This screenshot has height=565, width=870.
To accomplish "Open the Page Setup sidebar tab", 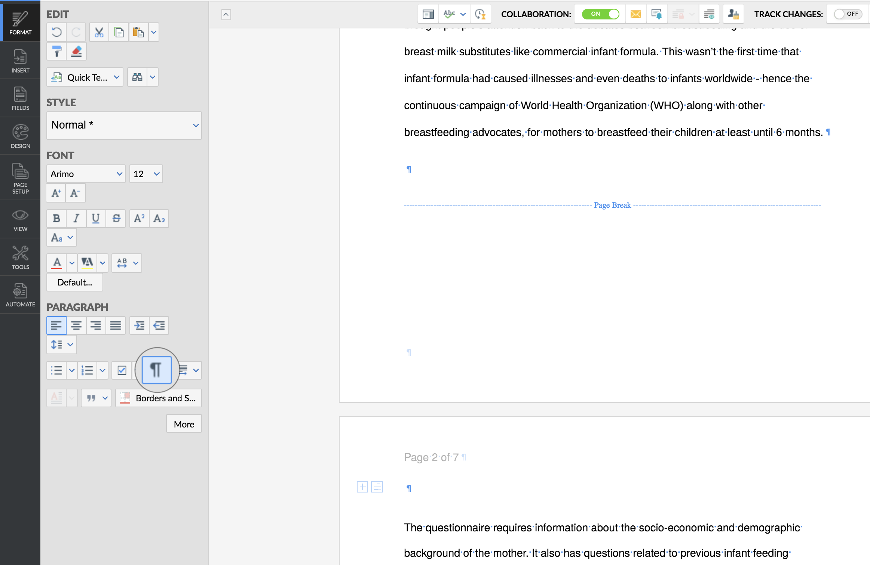I will point(20,178).
